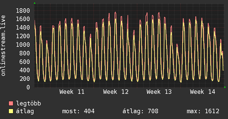Select the Week 13 axis label
The height and width of the screenshot is (119, 228).
(x=159, y=92)
